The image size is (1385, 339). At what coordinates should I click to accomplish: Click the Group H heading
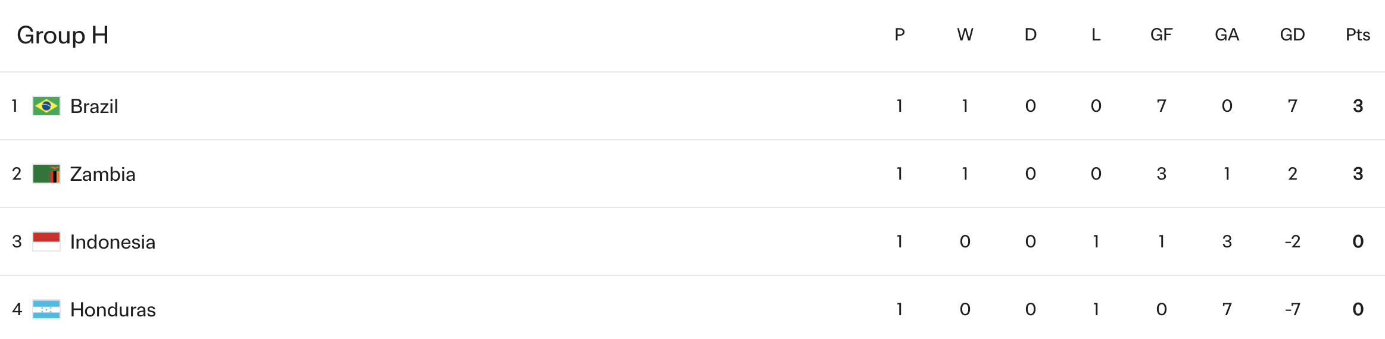coord(63,35)
